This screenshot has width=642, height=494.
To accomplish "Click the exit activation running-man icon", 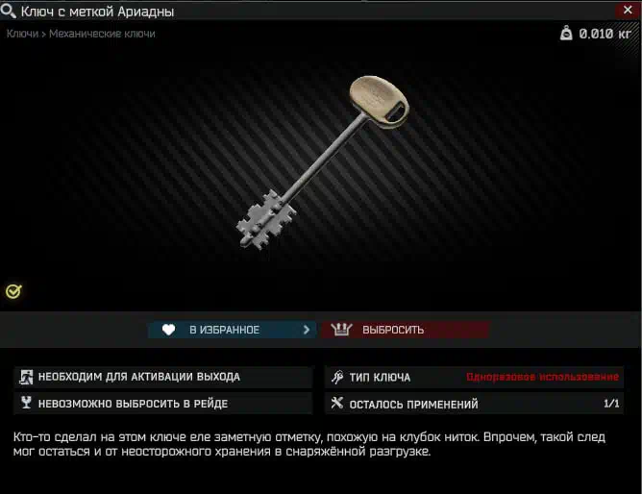I will coord(26,377).
